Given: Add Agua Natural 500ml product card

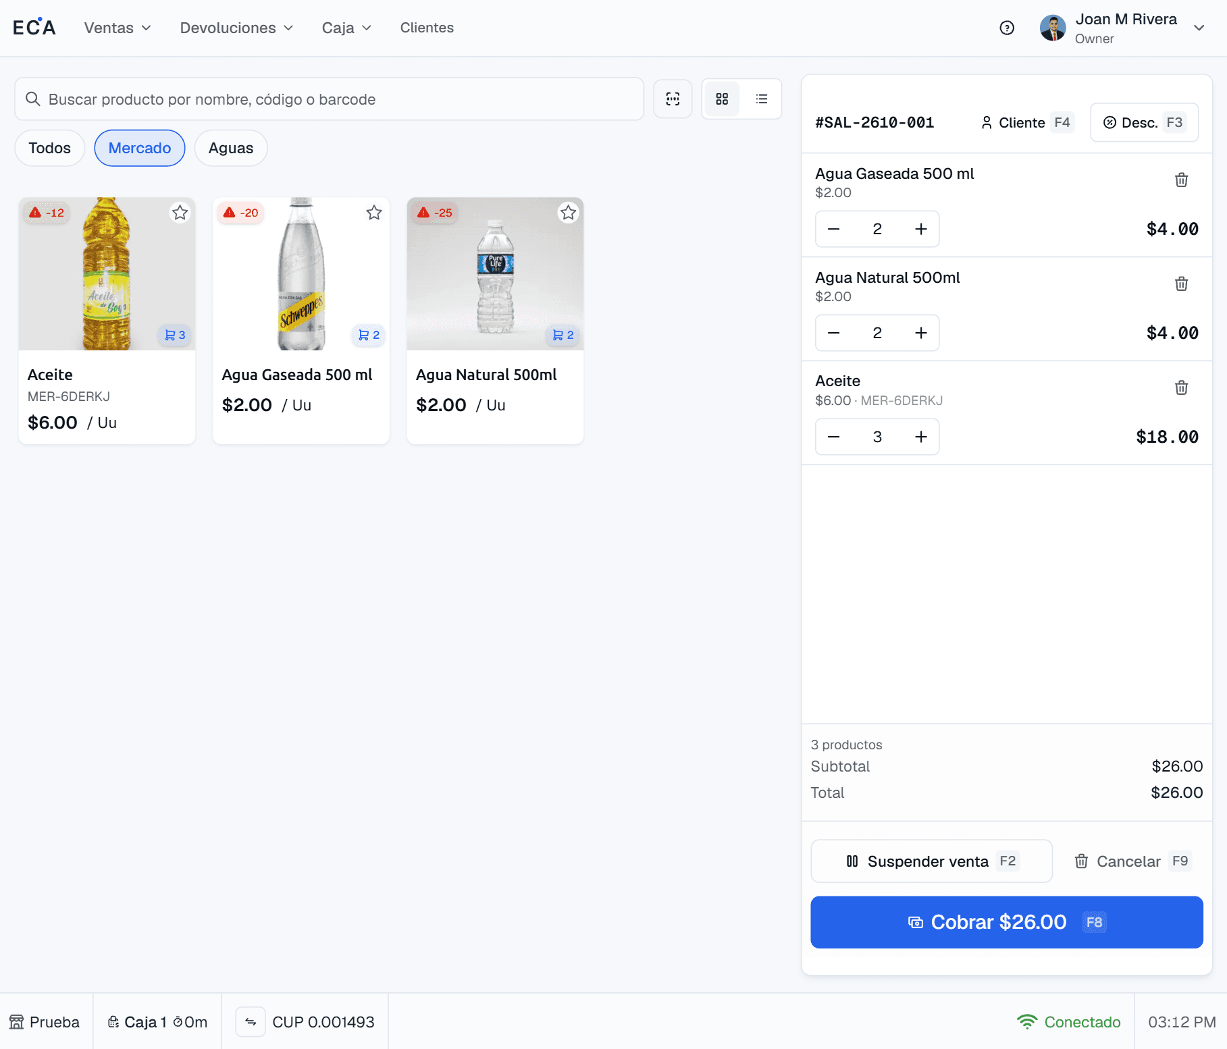Looking at the screenshot, I should (496, 321).
